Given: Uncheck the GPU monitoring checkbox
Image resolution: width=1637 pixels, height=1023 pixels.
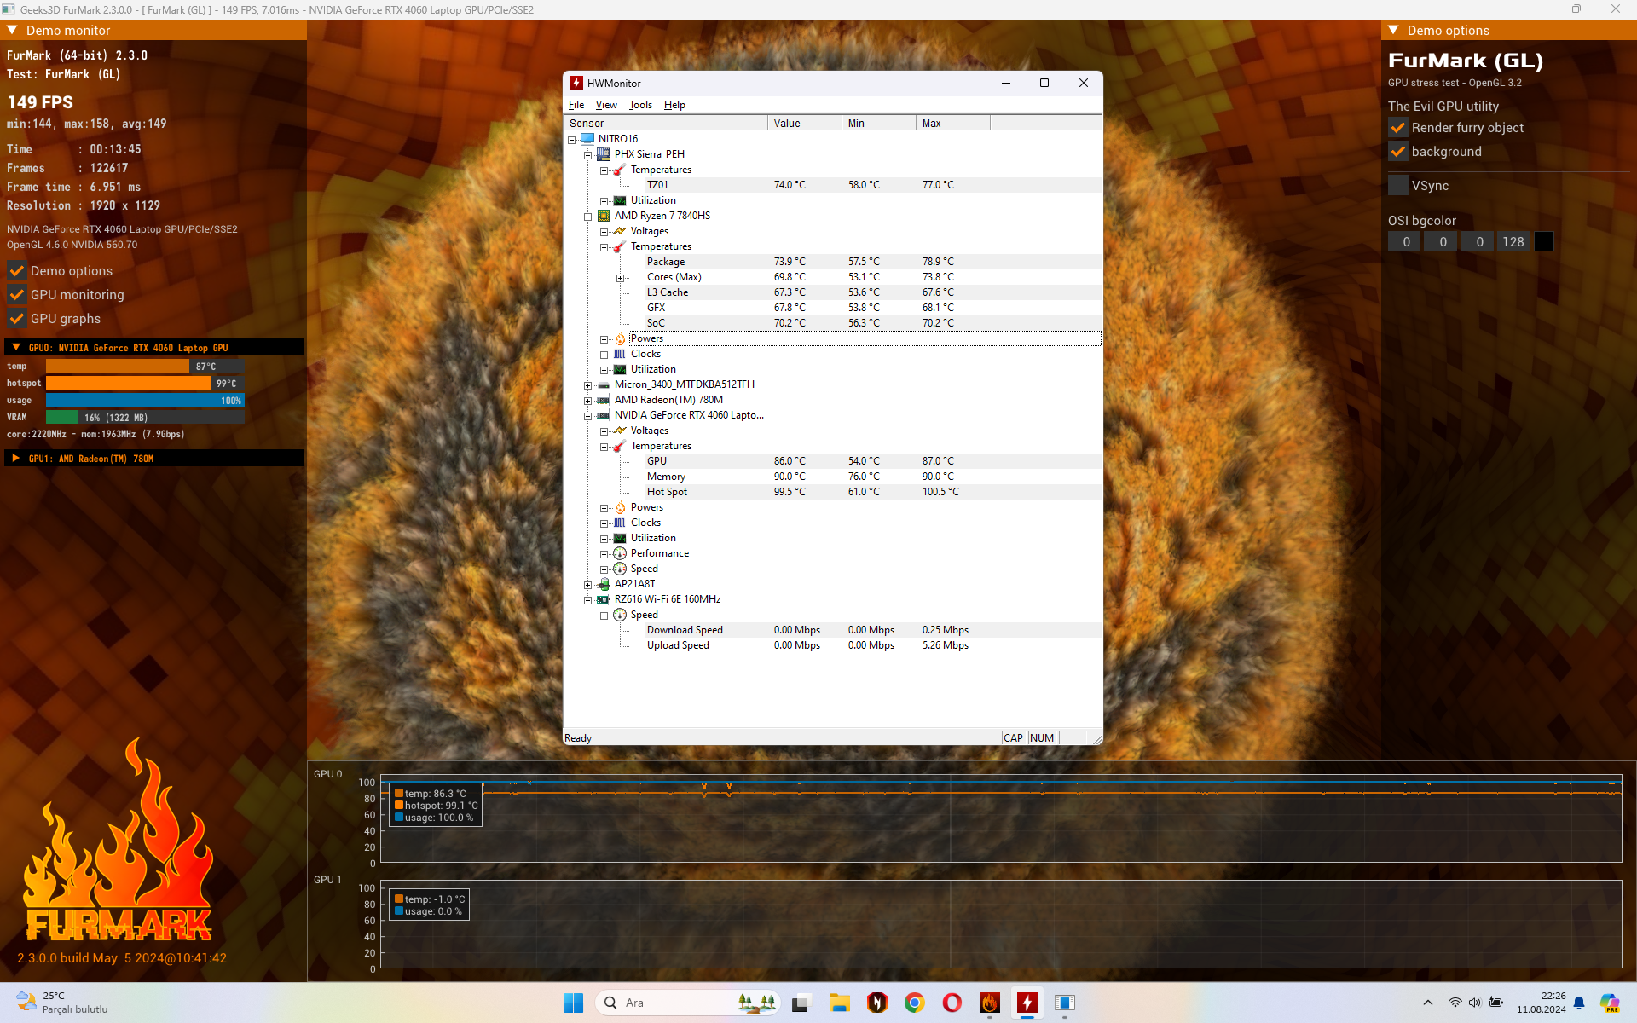Looking at the screenshot, I should pyautogui.click(x=16, y=295).
